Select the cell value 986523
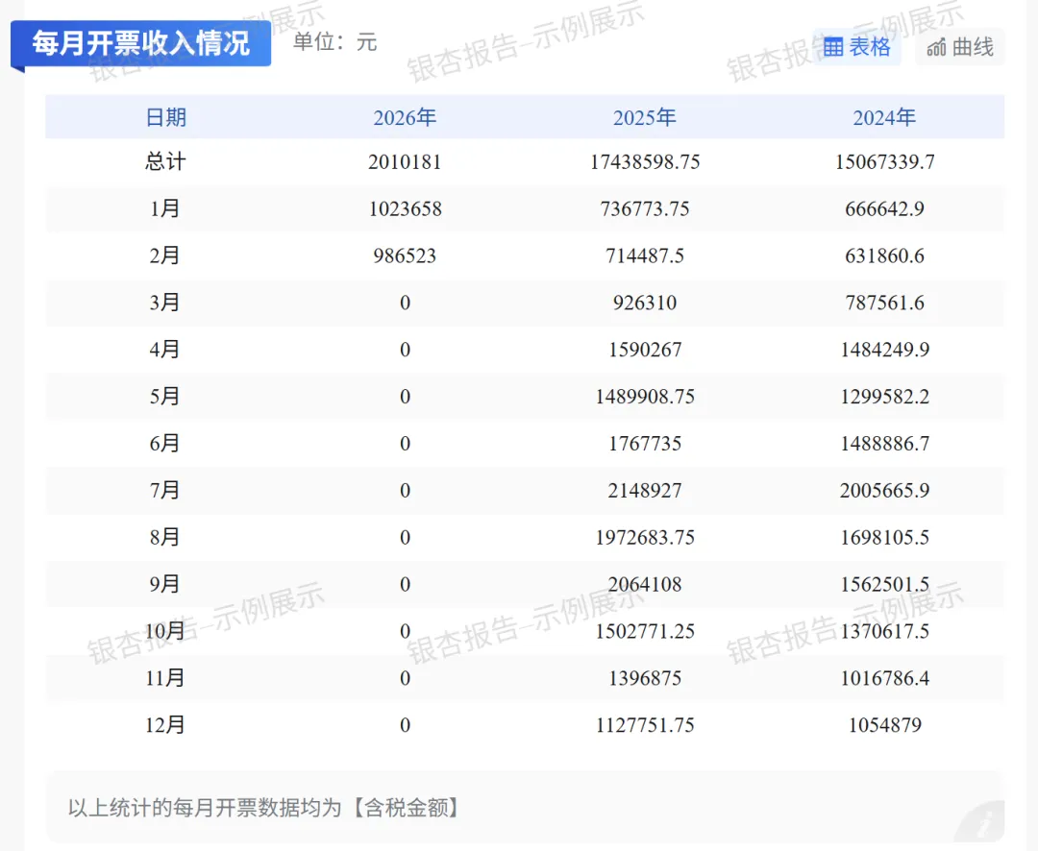The height and width of the screenshot is (851, 1038). tap(405, 256)
